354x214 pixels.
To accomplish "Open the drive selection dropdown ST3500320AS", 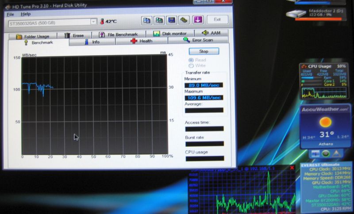I will click(x=52, y=23).
